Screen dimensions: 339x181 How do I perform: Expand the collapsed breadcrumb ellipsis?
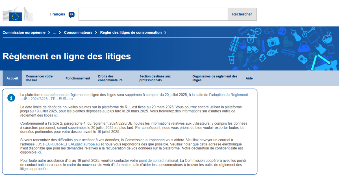tap(55, 33)
